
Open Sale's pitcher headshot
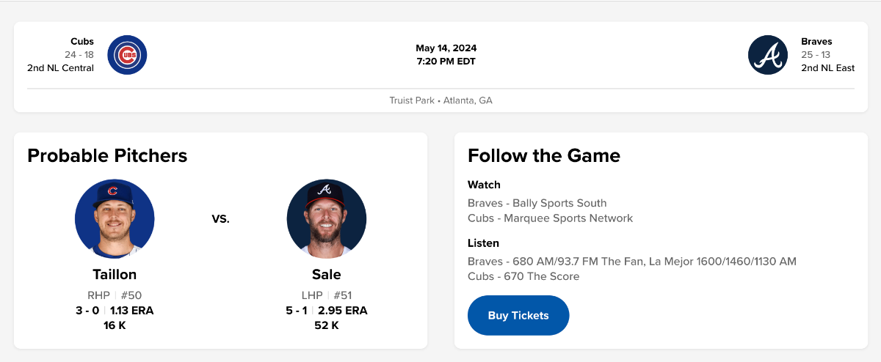(x=327, y=218)
